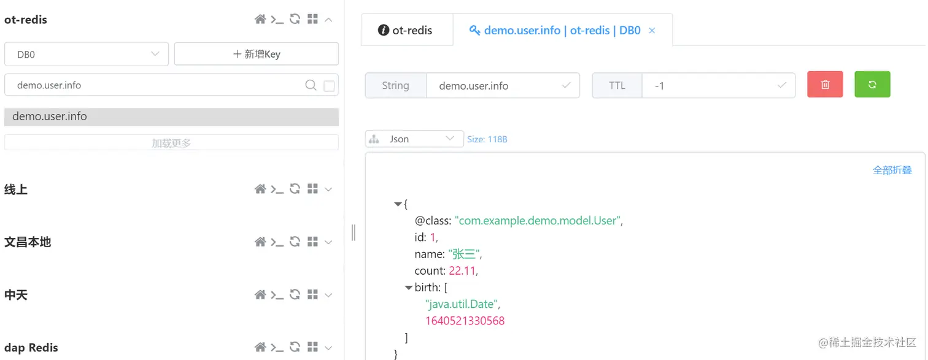Collapse the birth array node
Image resolution: width=928 pixels, height=360 pixels.
(409, 288)
